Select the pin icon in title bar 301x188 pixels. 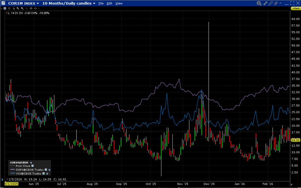pos(276,3)
